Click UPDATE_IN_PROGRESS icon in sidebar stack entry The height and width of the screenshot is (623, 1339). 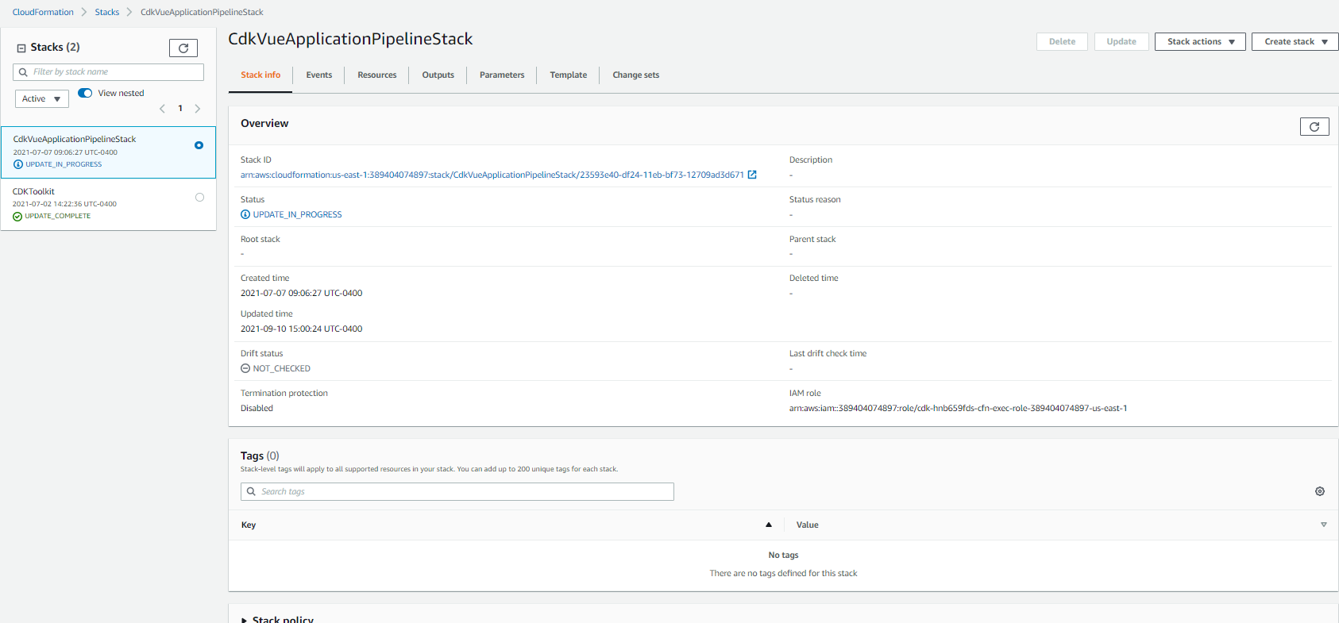pyautogui.click(x=18, y=165)
